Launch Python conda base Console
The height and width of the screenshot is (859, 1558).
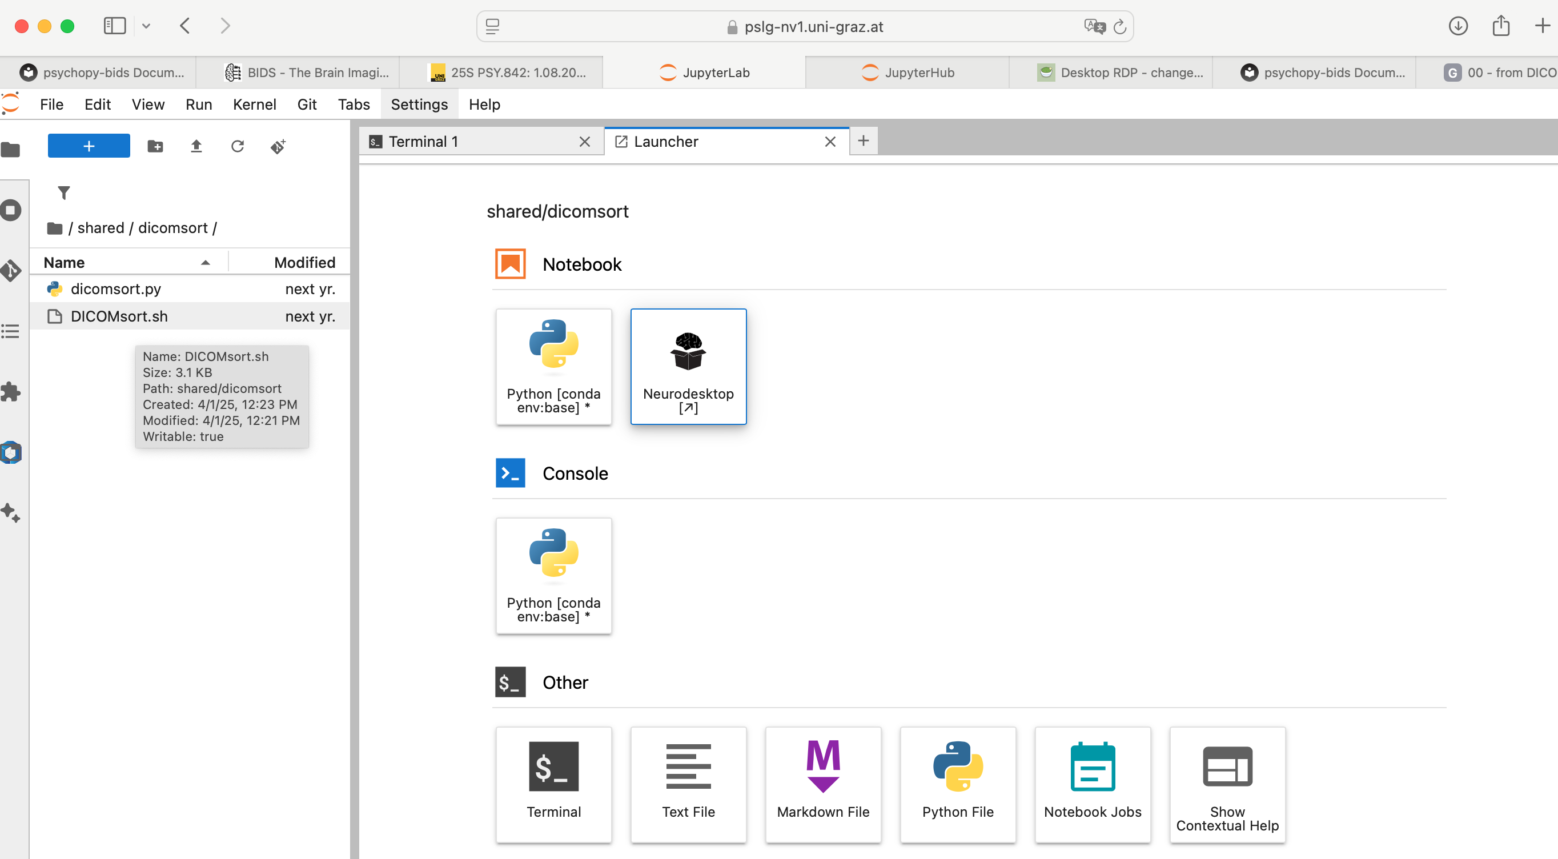coord(553,576)
